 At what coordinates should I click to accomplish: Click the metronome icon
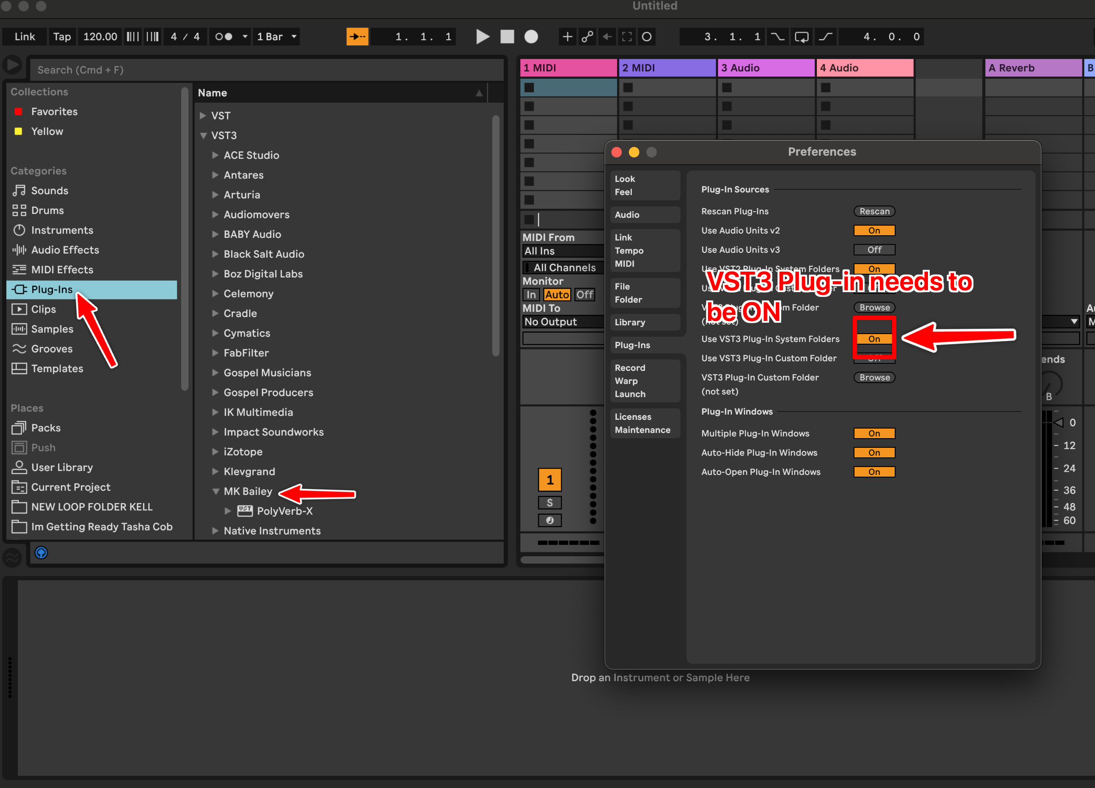[223, 37]
